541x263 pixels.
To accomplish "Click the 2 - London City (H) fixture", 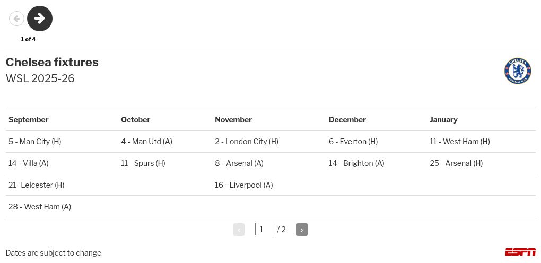I will [x=247, y=142].
